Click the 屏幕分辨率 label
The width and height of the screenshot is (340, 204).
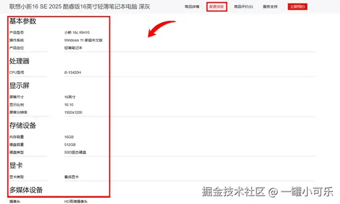[x=18, y=112]
